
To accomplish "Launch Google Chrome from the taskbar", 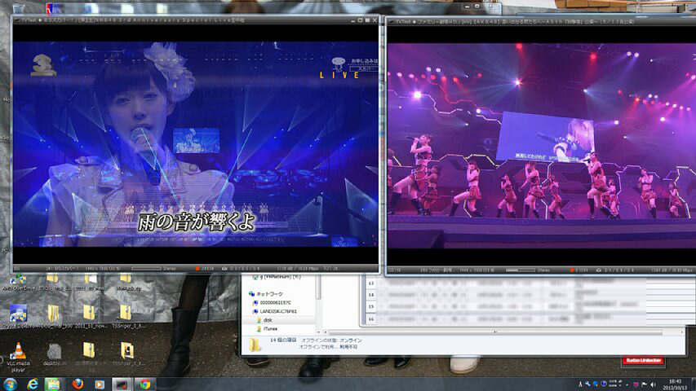I will 144,384.
